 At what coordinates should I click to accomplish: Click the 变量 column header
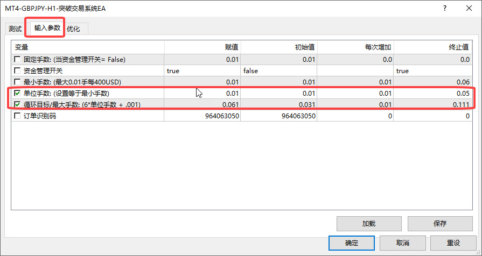click(87, 47)
